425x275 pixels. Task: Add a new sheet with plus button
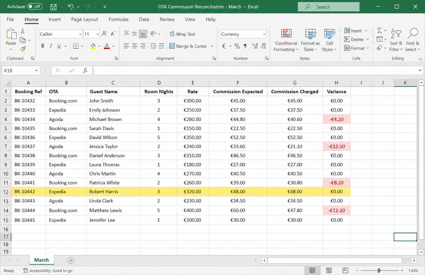tap(71, 260)
